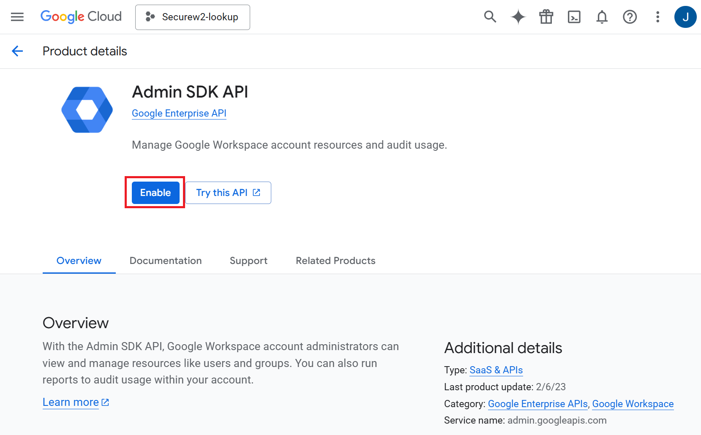Open the search magnifier icon
Screen dimensions: 701x435
(x=490, y=17)
